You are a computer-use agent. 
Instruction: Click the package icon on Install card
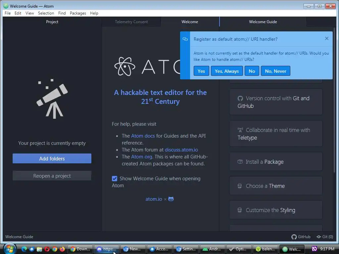pos(240,161)
